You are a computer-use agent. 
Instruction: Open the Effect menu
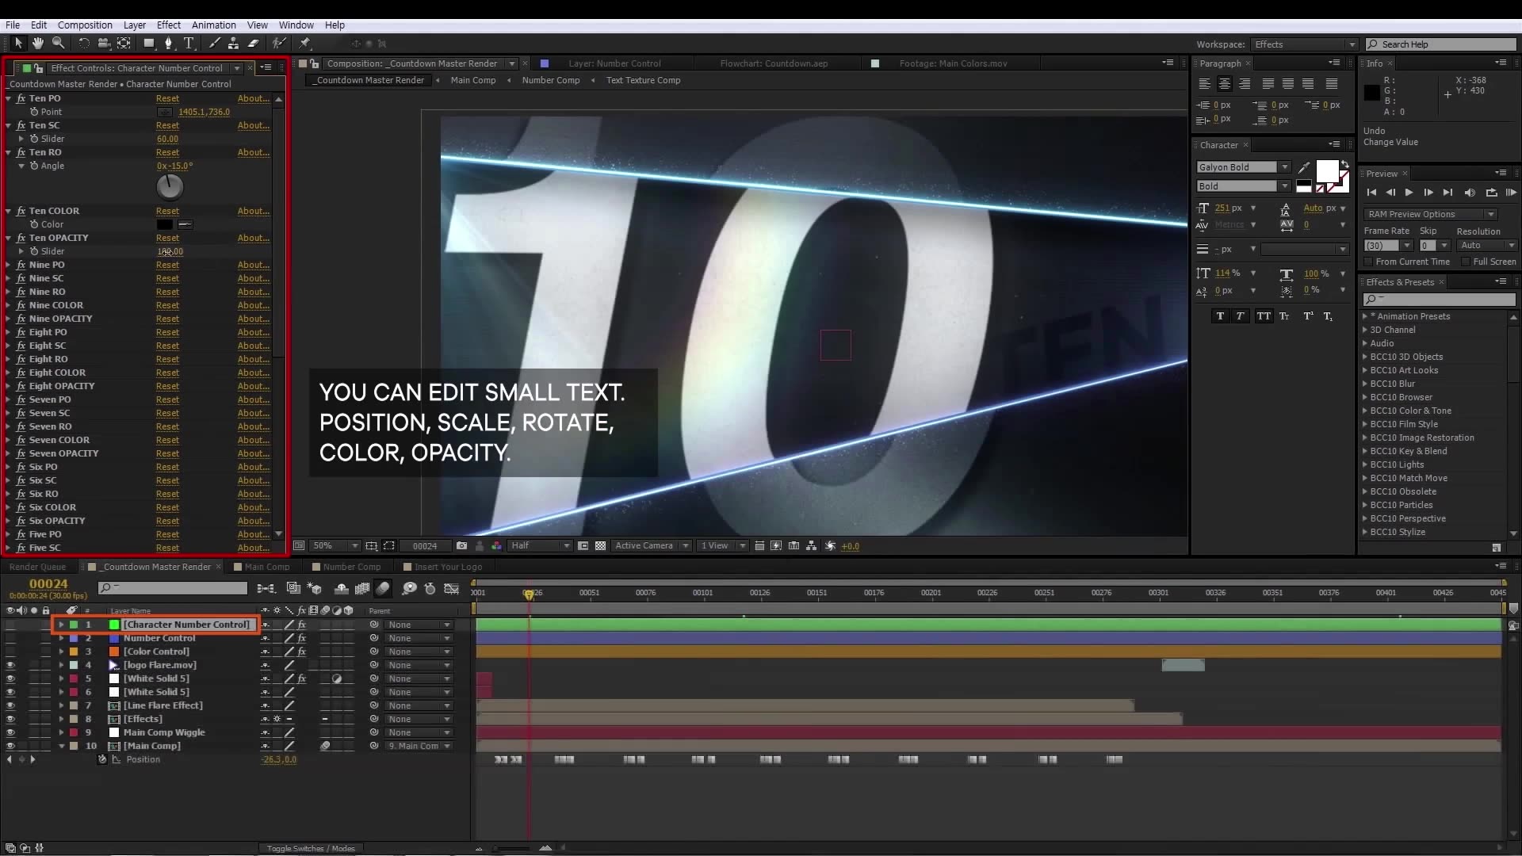pyautogui.click(x=169, y=25)
